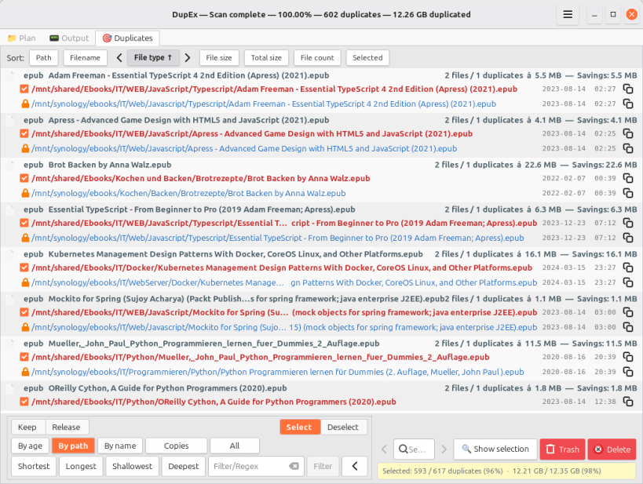Copy path of shared Mueller Python Dummies epub
643x484 pixels.
click(x=628, y=357)
